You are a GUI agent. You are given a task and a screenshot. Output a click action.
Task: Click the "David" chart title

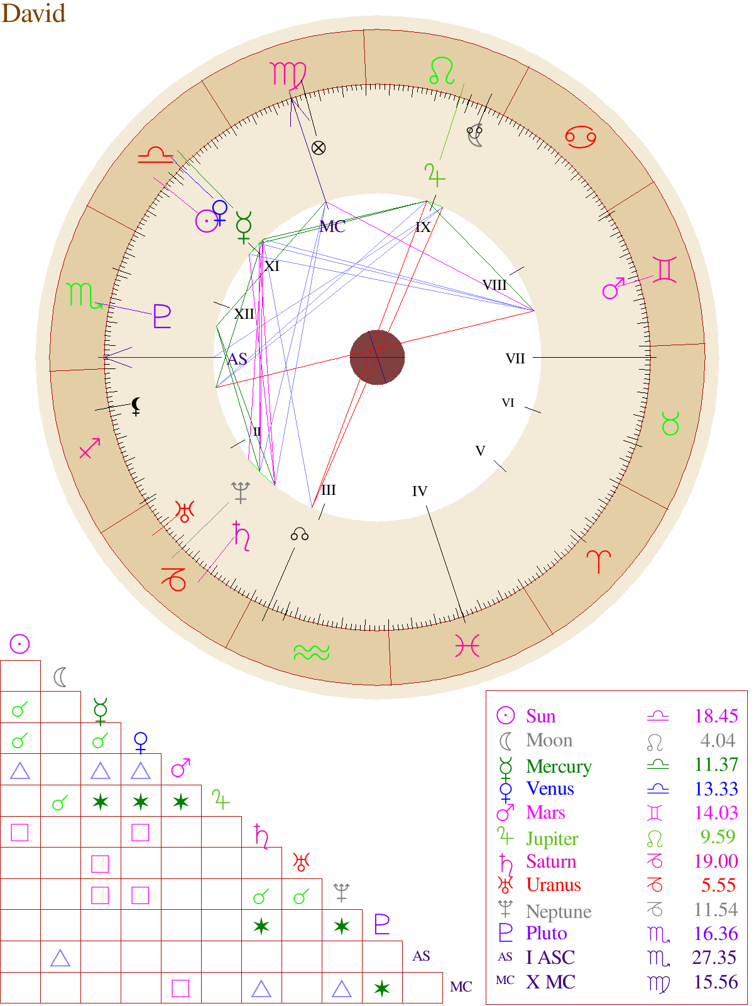click(x=33, y=14)
